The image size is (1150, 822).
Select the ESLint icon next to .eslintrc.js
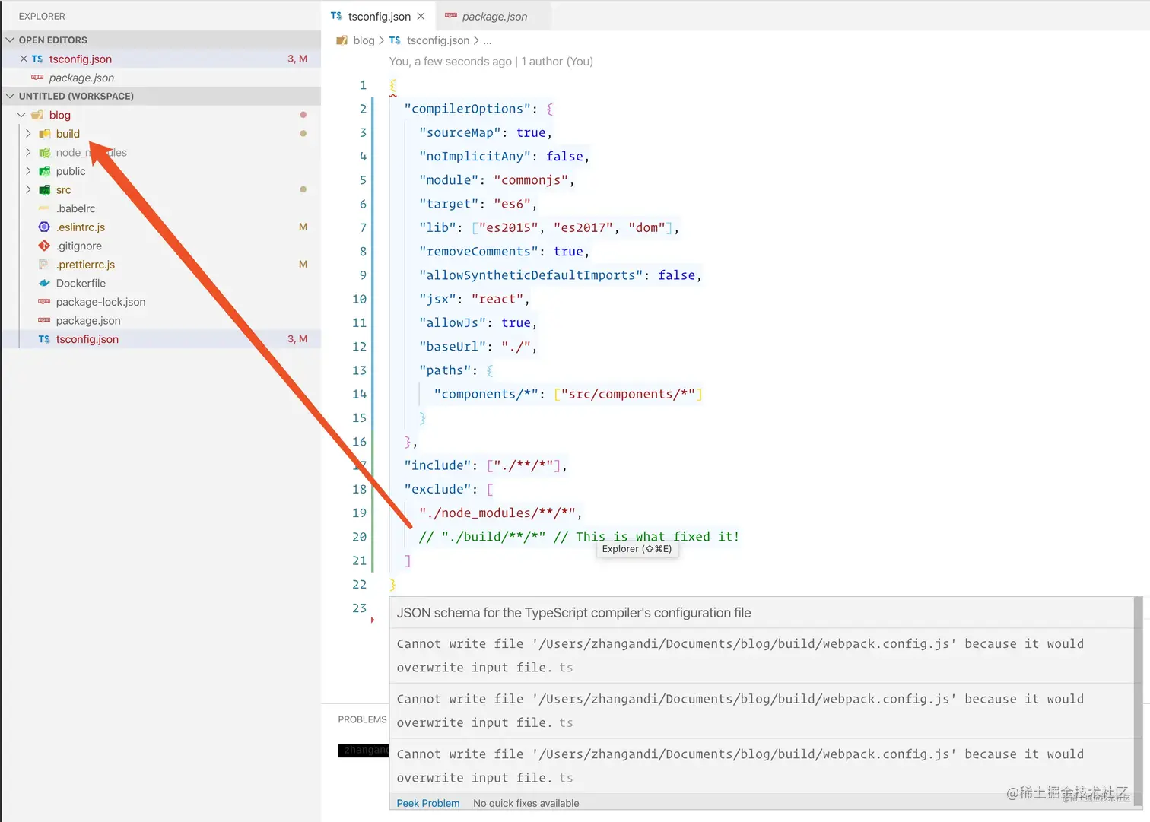click(x=43, y=227)
